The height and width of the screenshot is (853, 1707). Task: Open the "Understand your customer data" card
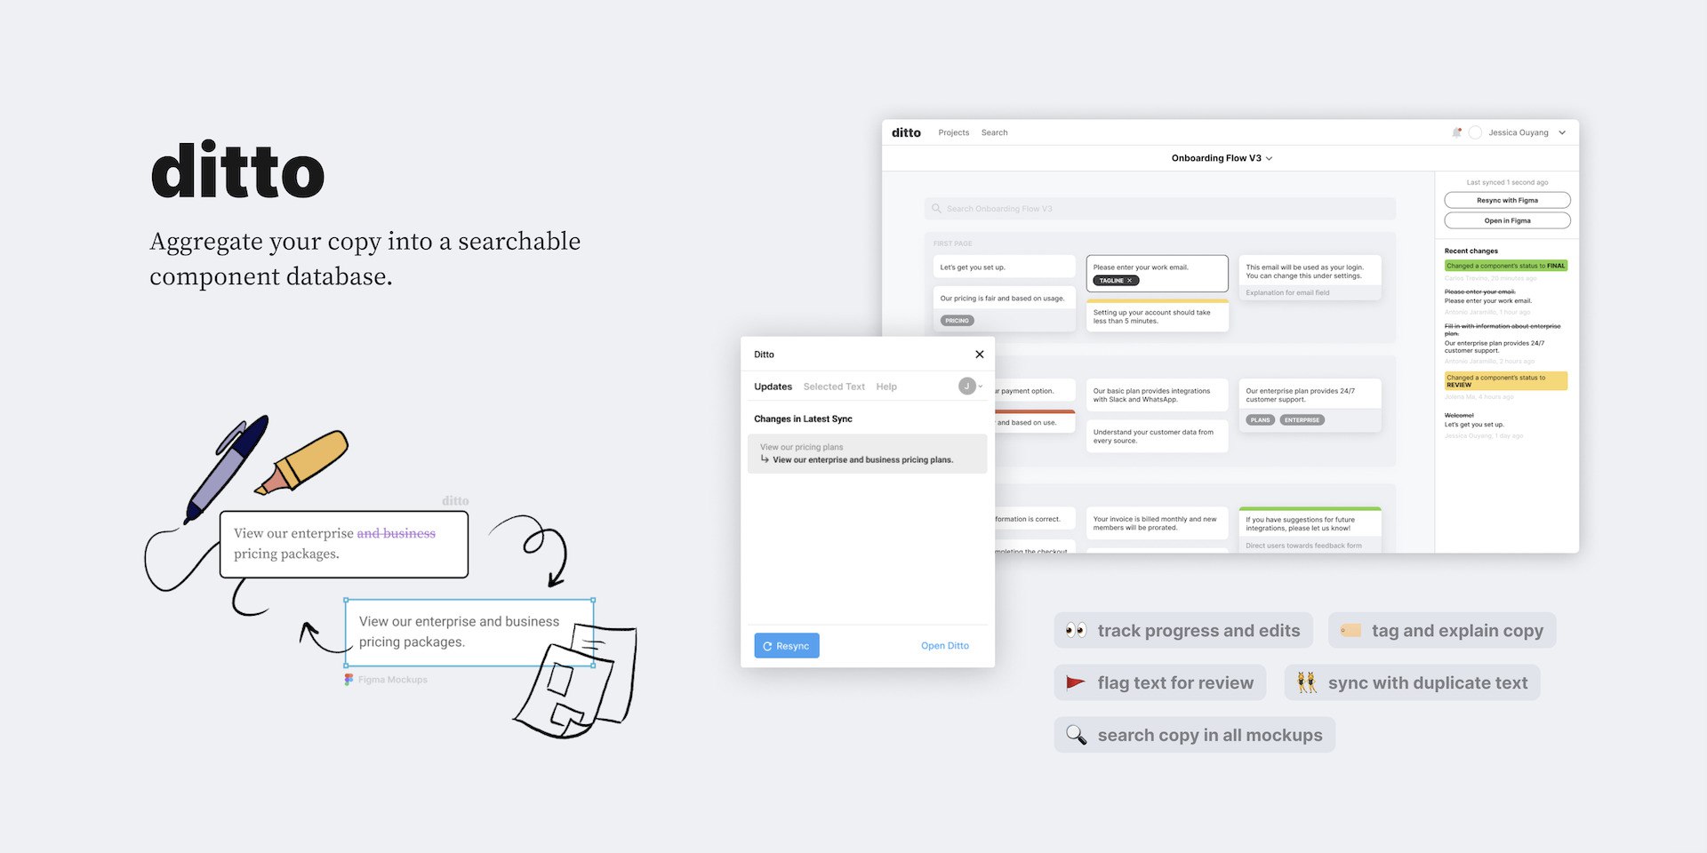(1157, 436)
